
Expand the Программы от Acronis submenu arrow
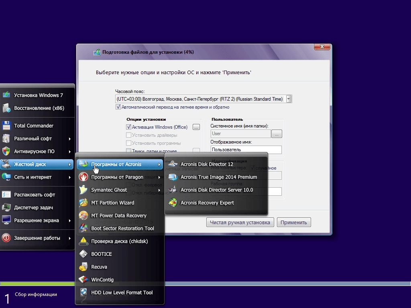tap(159, 164)
